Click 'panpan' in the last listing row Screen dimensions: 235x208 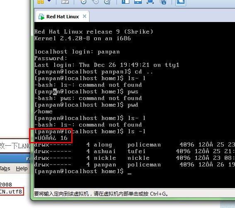click(x=105, y=165)
